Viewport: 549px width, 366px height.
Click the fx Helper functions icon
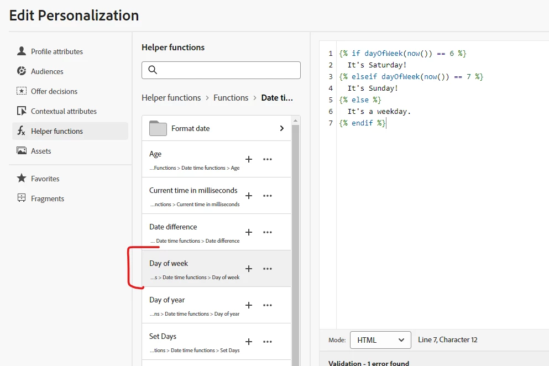22,131
